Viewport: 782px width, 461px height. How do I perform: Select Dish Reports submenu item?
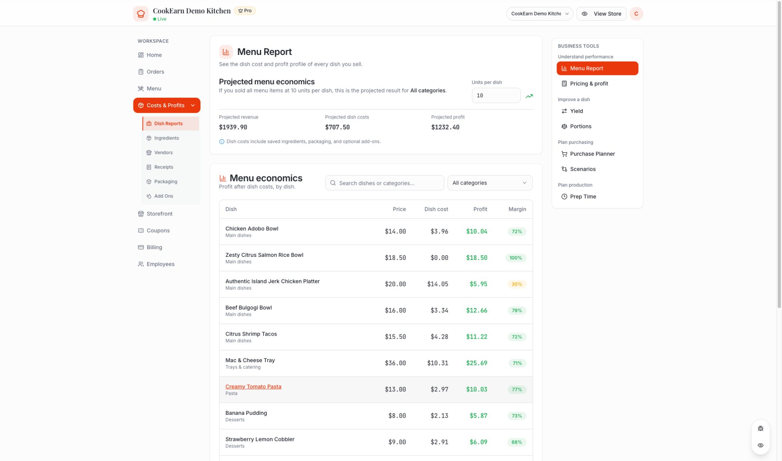coord(171,124)
